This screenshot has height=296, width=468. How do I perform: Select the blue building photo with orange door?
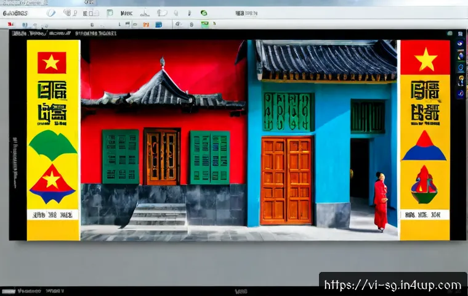(x=322, y=140)
